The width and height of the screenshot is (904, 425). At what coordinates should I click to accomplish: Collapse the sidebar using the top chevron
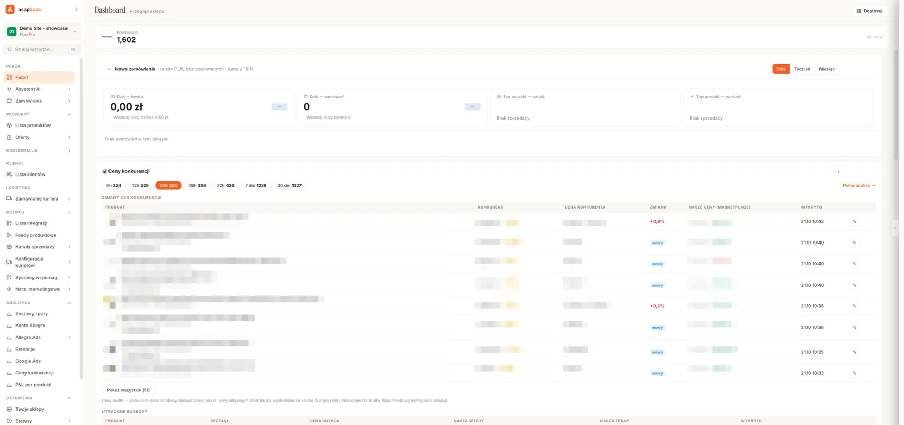[76, 10]
